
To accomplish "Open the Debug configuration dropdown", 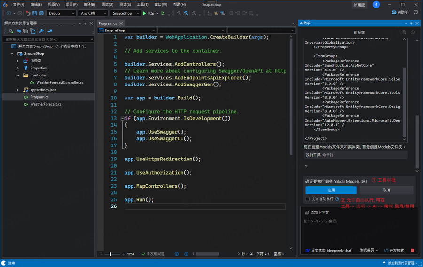I will coord(61,13).
